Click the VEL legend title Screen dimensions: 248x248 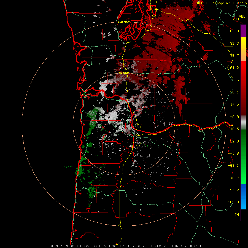242,17
